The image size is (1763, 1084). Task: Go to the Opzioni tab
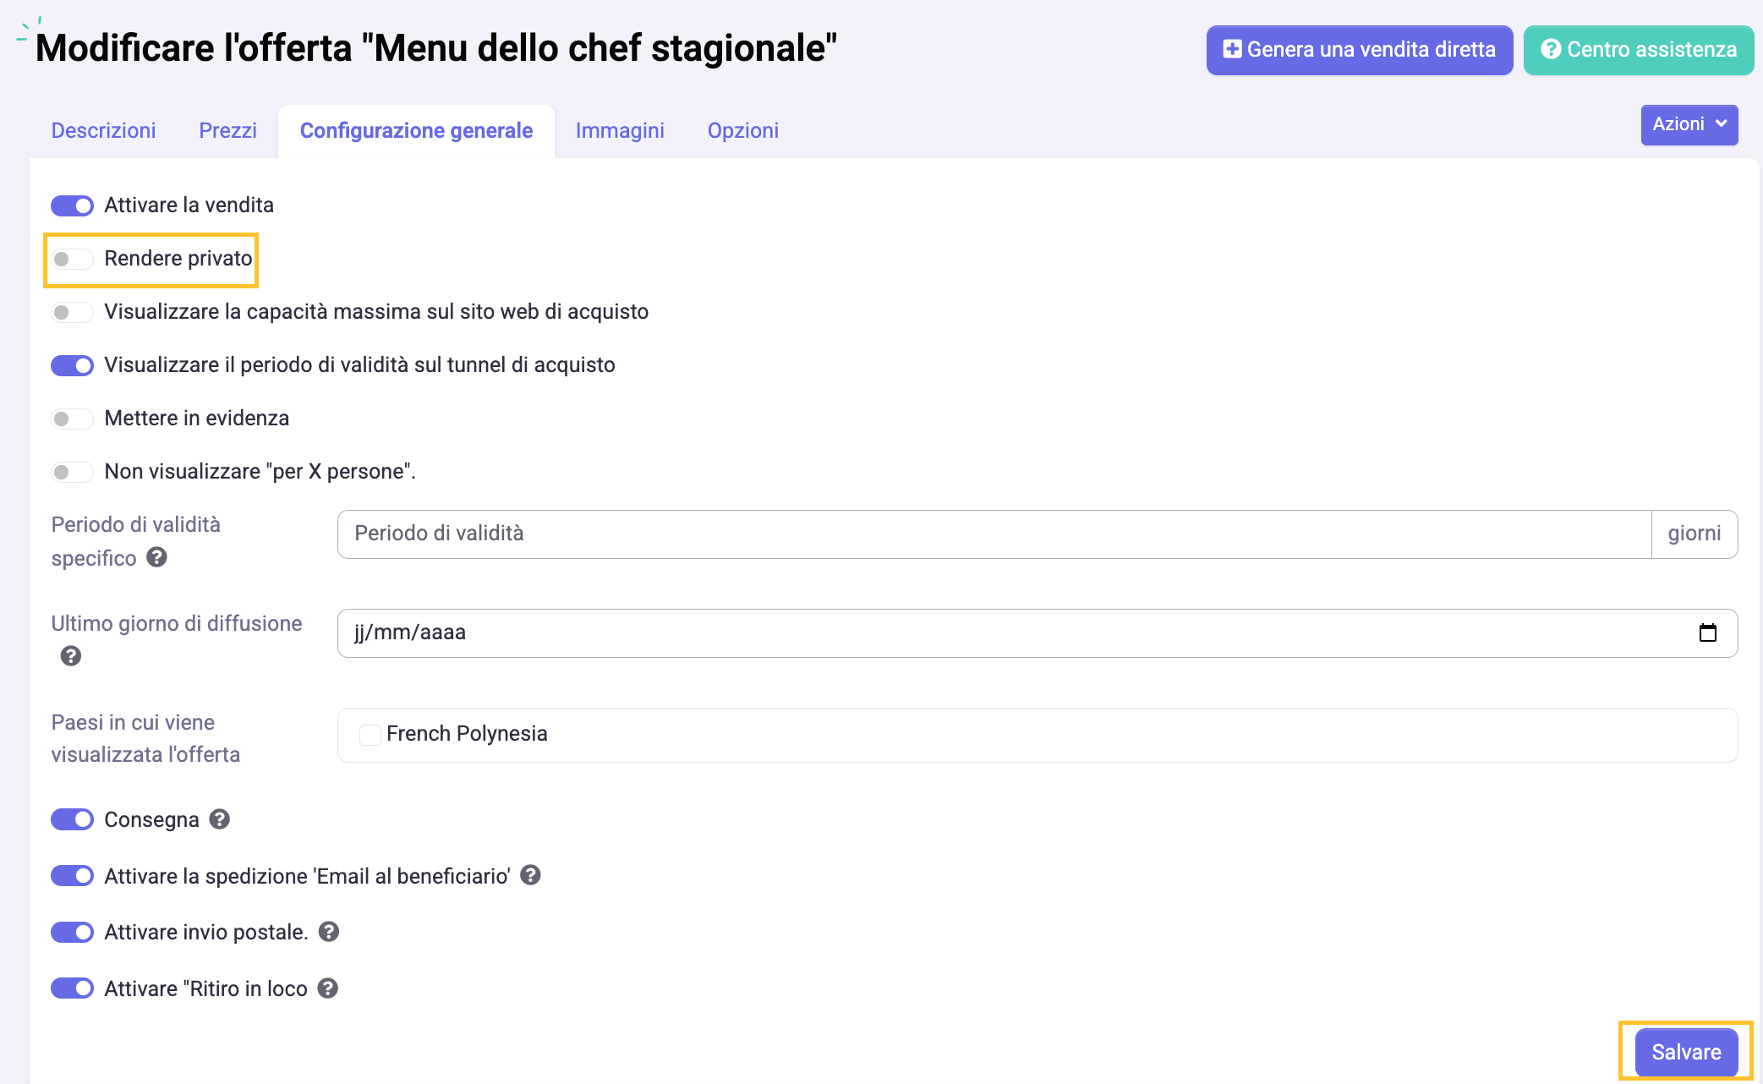pos(742,130)
